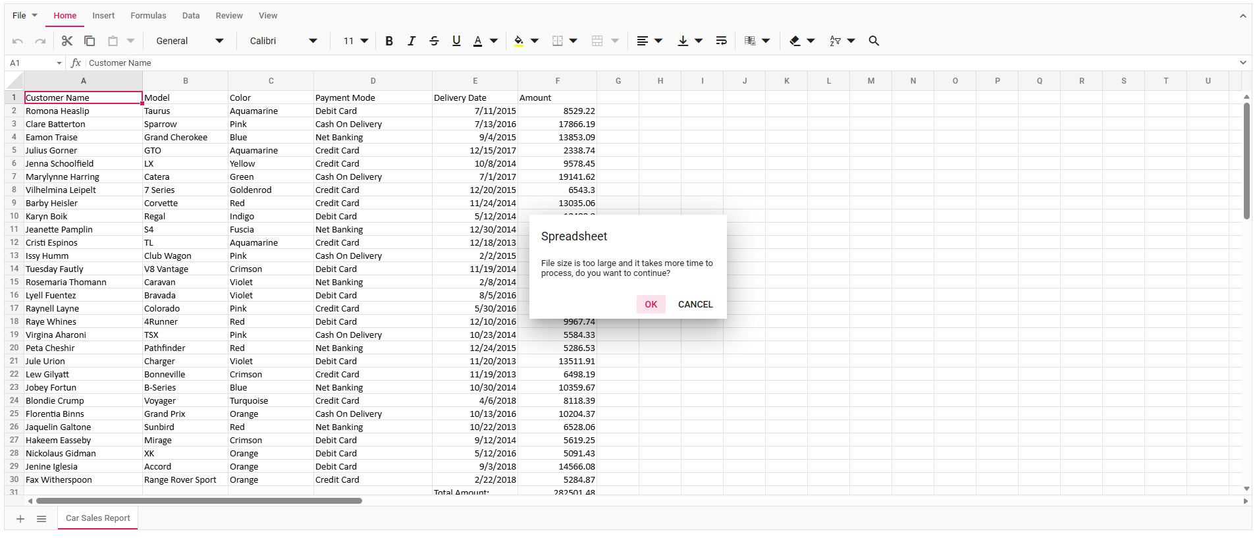
Task: Click the fx insert function icon
Action: pyautogui.click(x=76, y=63)
